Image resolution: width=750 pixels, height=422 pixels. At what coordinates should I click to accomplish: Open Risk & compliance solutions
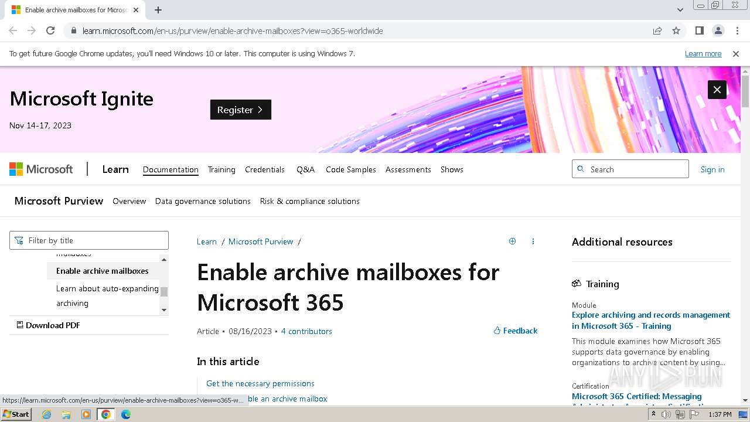pyautogui.click(x=310, y=201)
